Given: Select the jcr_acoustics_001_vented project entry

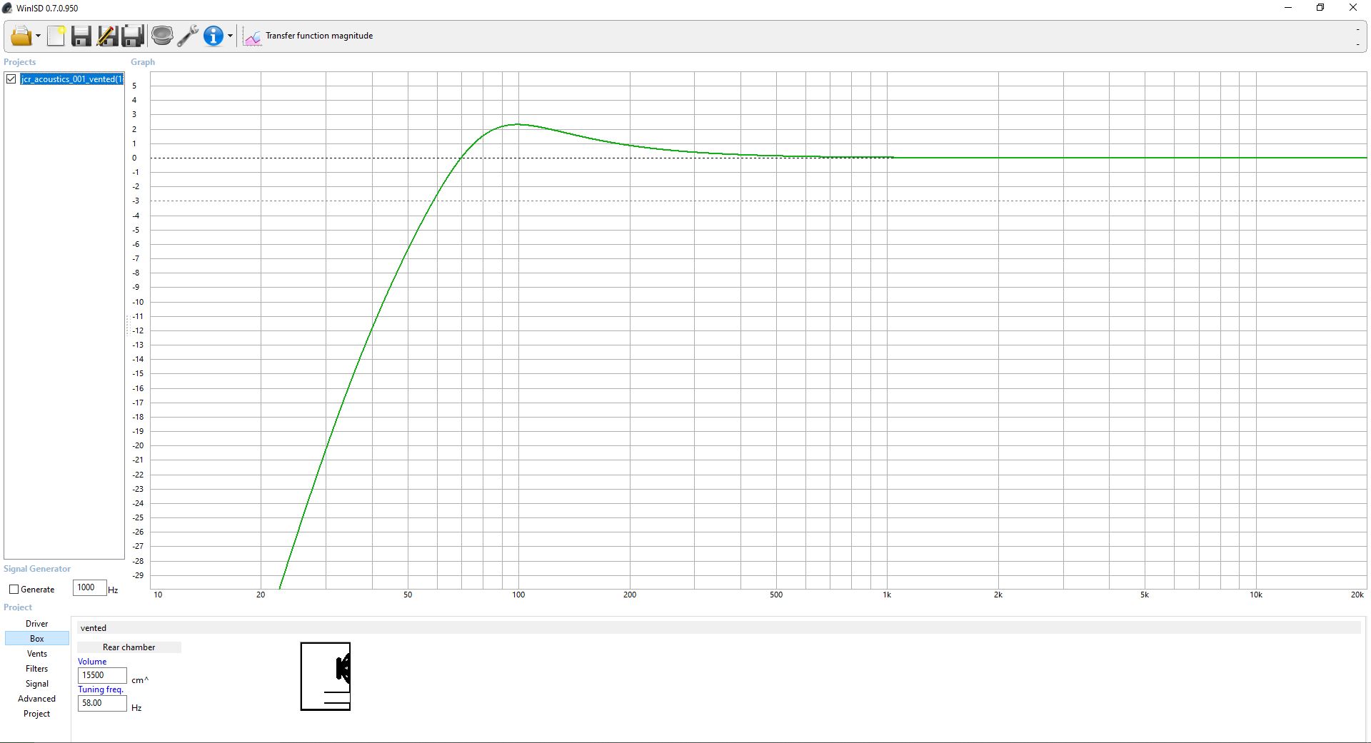Looking at the screenshot, I should point(71,79).
